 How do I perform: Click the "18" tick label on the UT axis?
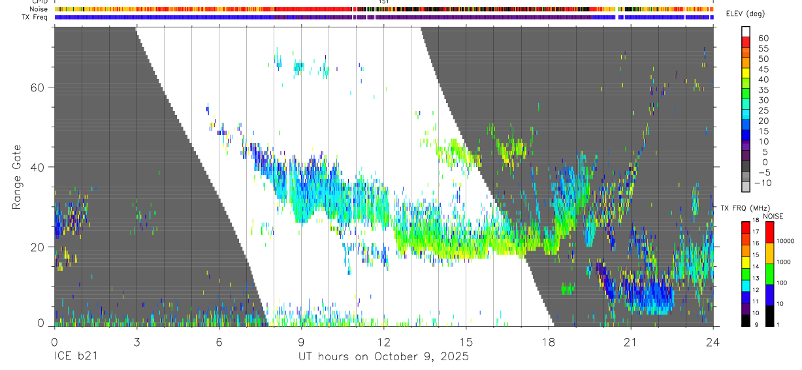click(548, 341)
